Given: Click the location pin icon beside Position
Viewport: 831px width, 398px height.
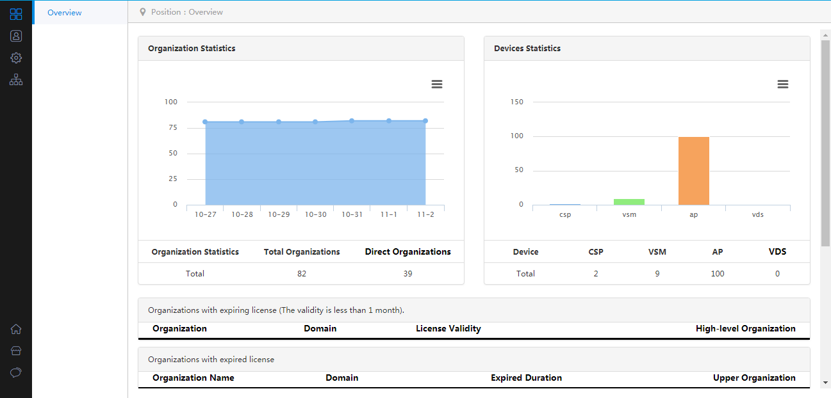Looking at the screenshot, I should click(x=143, y=12).
